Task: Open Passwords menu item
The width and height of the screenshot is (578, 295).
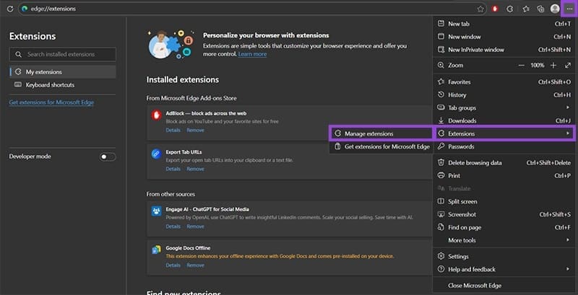Action: tap(504, 146)
